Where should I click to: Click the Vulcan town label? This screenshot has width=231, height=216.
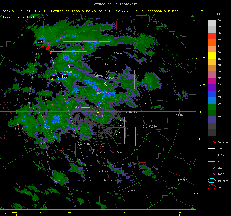131,191
